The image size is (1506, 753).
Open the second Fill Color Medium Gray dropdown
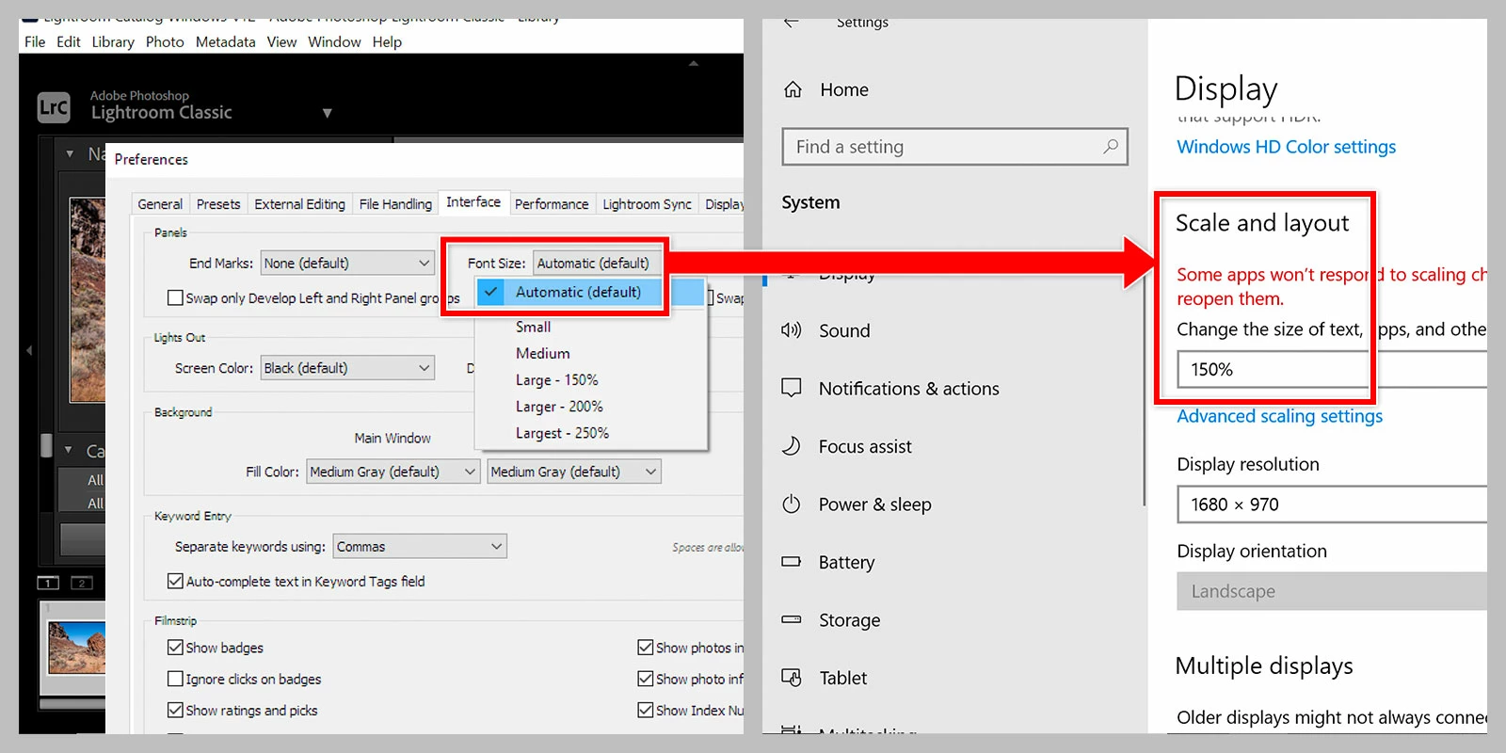[574, 471]
